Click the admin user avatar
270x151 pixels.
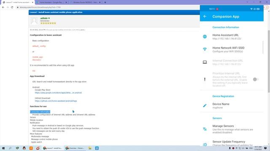click(34, 21)
